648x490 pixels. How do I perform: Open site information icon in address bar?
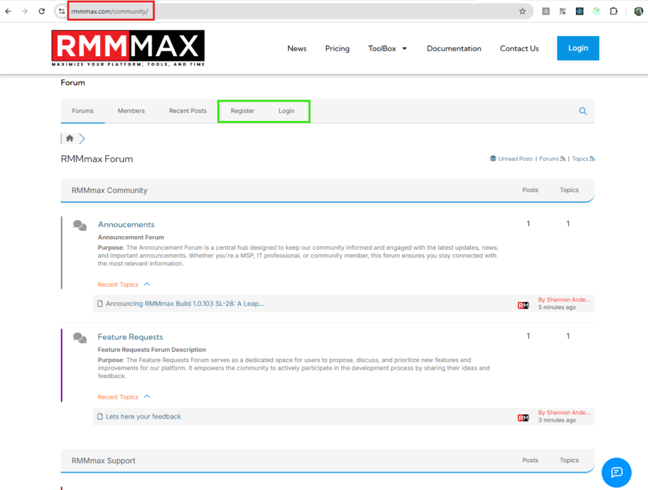61,11
